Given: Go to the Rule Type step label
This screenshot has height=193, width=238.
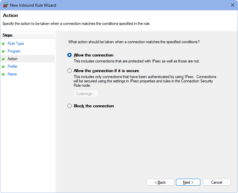Looking at the screenshot, I should pyautogui.click(x=16, y=44).
